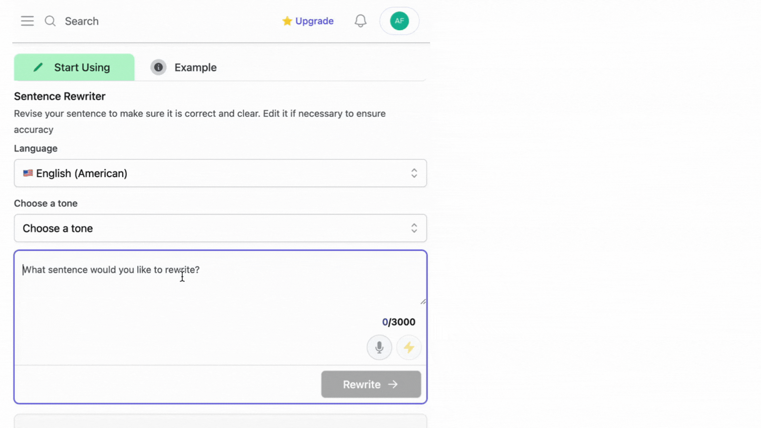The image size is (761, 428).
Task: Click the Upgrade link
Action: [314, 21]
